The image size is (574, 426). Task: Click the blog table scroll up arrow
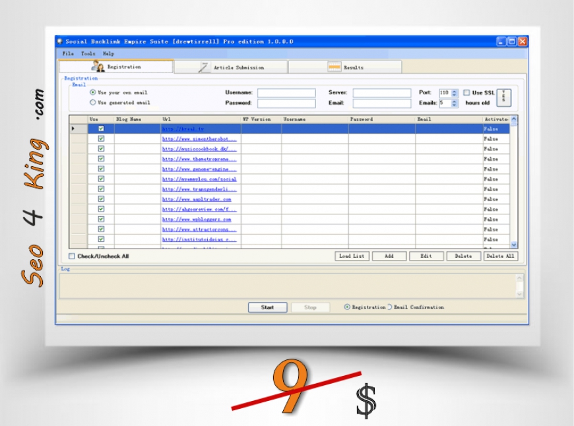(513, 119)
